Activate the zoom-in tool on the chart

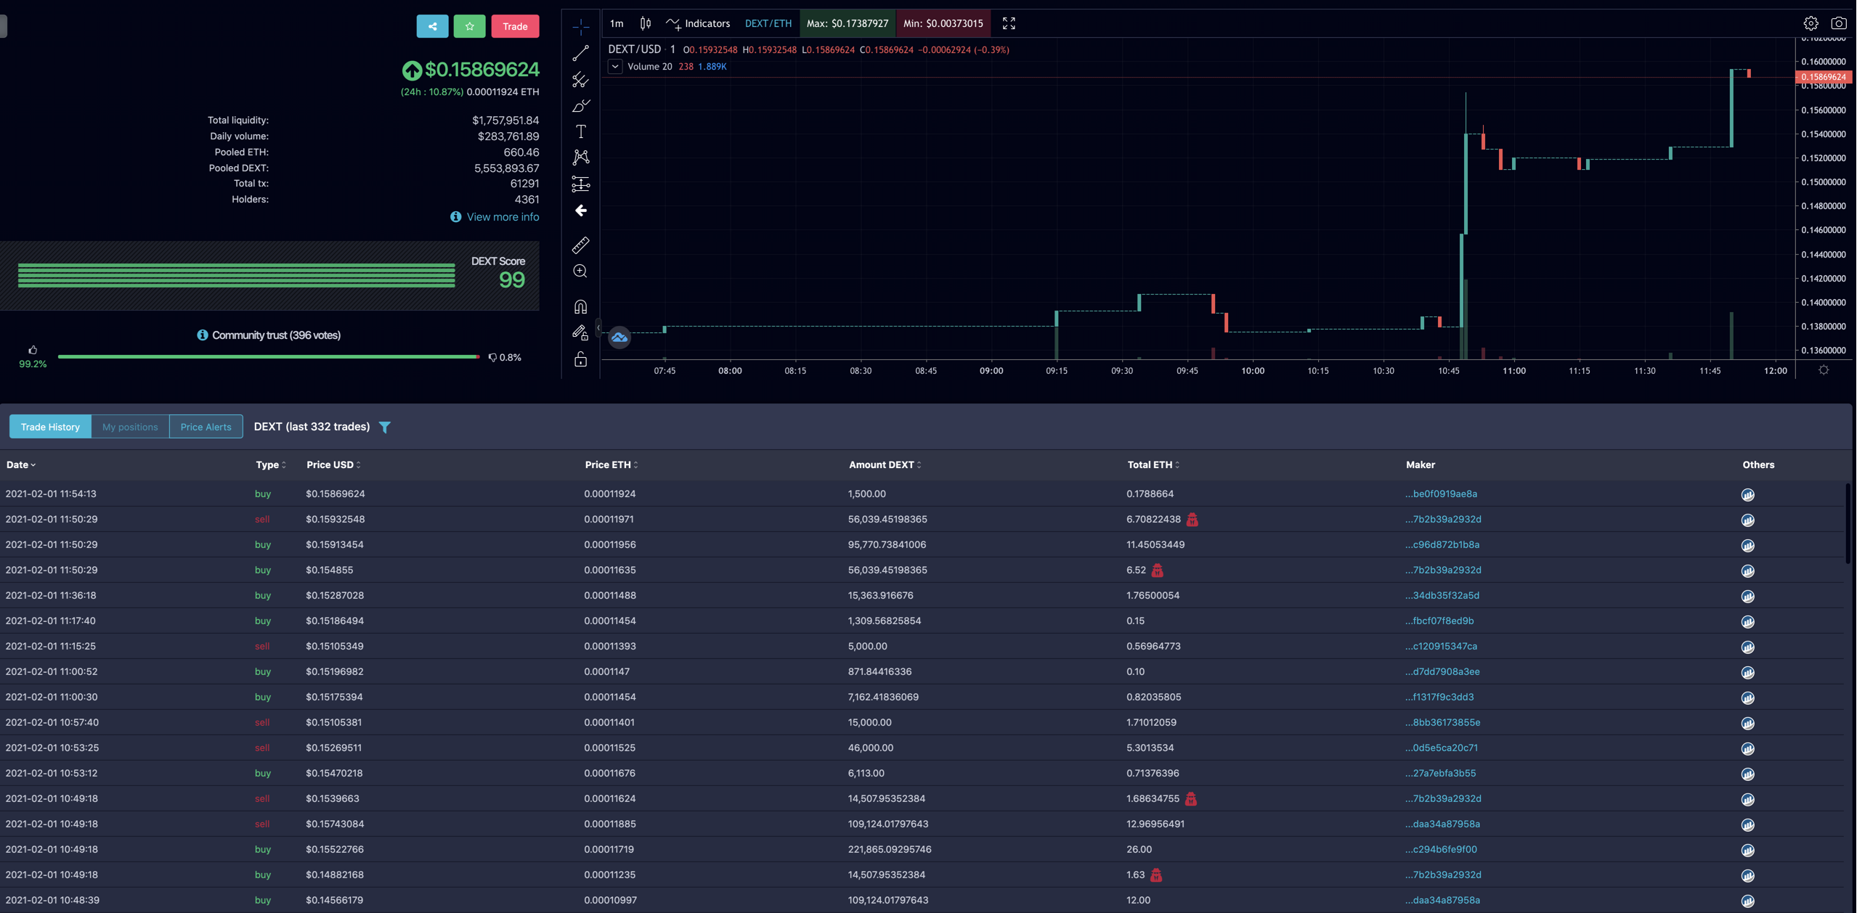pos(580,270)
